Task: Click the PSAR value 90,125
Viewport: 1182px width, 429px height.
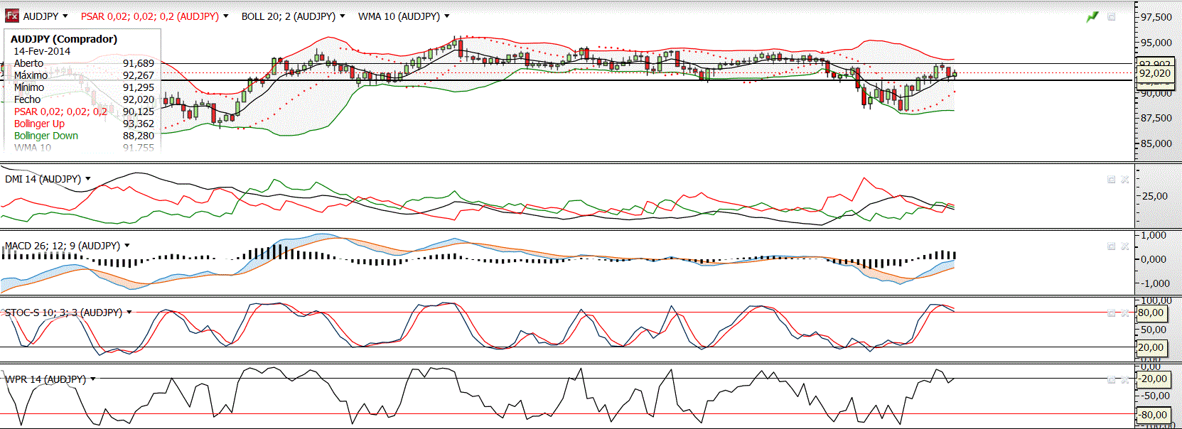Action: (139, 112)
